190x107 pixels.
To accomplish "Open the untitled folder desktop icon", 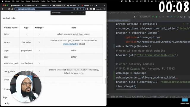I will click(185, 101).
